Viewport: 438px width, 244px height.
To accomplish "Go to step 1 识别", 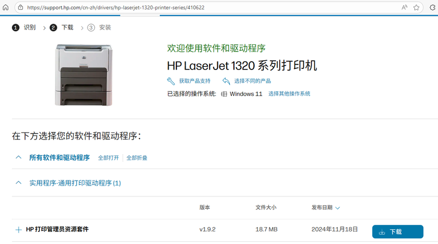I will pos(24,27).
